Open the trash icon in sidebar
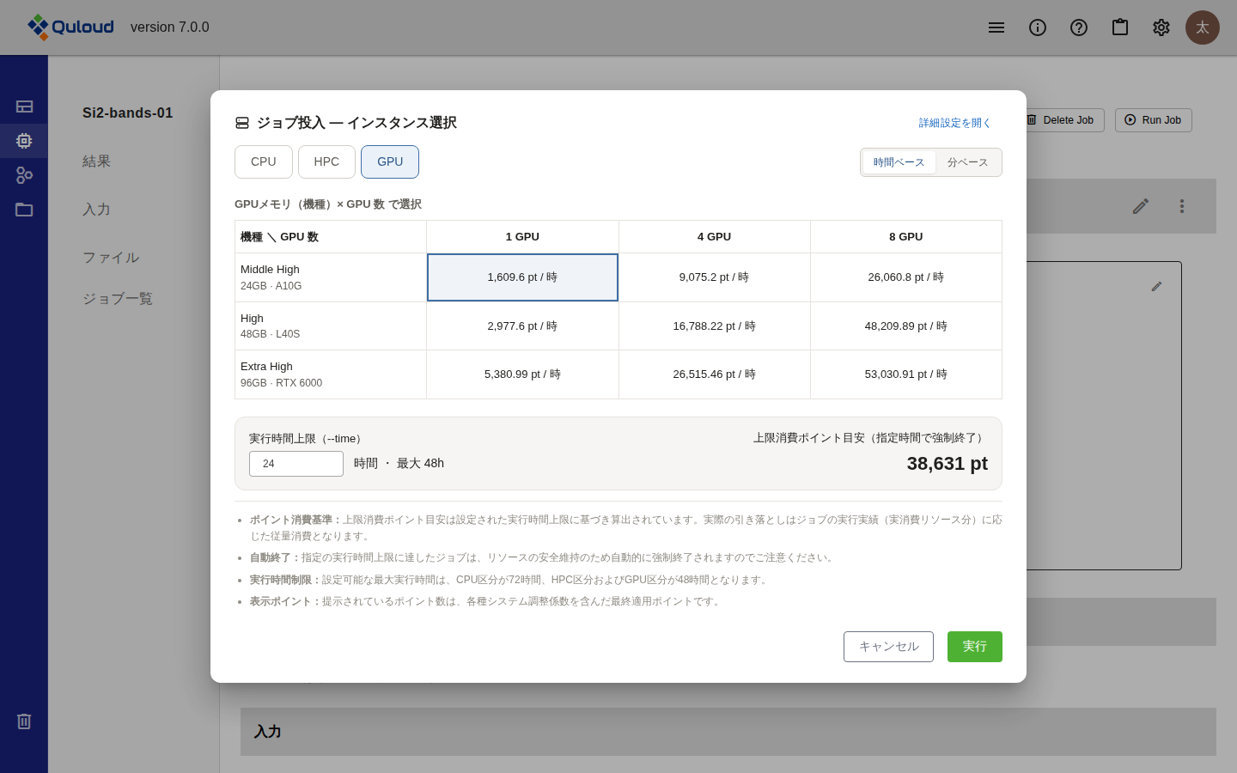1237x773 pixels. [24, 721]
